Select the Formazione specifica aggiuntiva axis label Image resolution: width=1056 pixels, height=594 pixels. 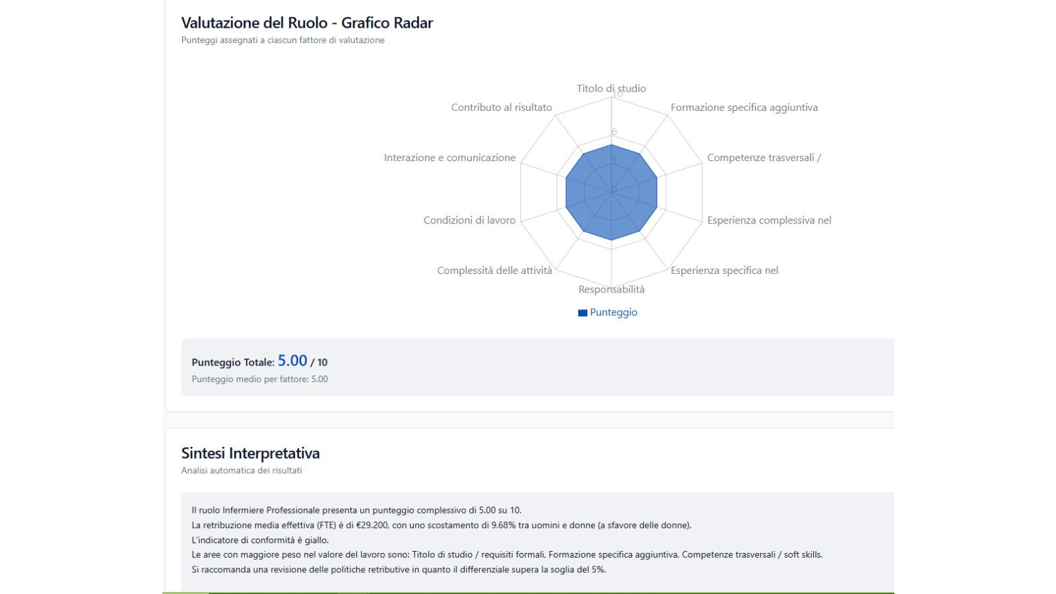744,108
